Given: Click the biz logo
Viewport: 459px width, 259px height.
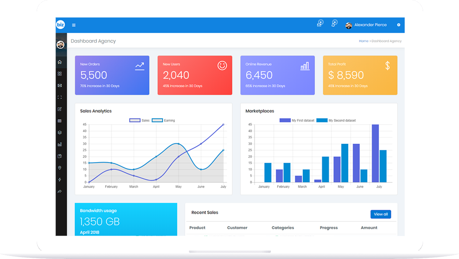Looking at the screenshot, I should tap(61, 25).
